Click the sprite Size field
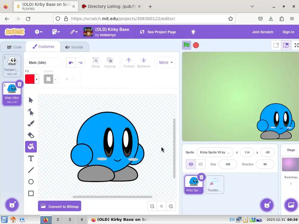This screenshot has height=224, width=299. tap(228, 164)
